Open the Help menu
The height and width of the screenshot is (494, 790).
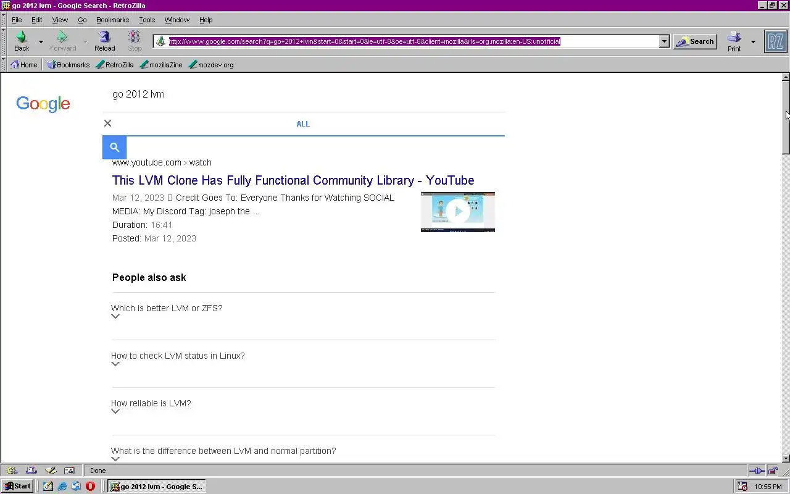pyautogui.click(x=206, y=20)
